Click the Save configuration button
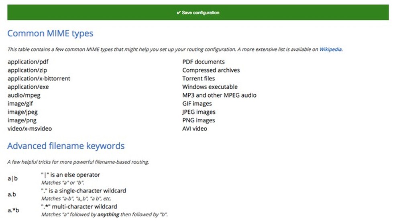Image resolution: width=395 pixels, height=222 pixels. pos(198,13)
